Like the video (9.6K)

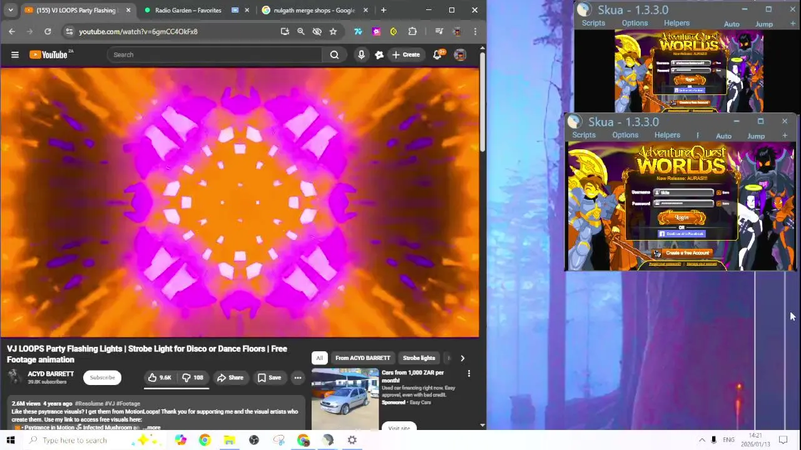click(x=160, y=377)
